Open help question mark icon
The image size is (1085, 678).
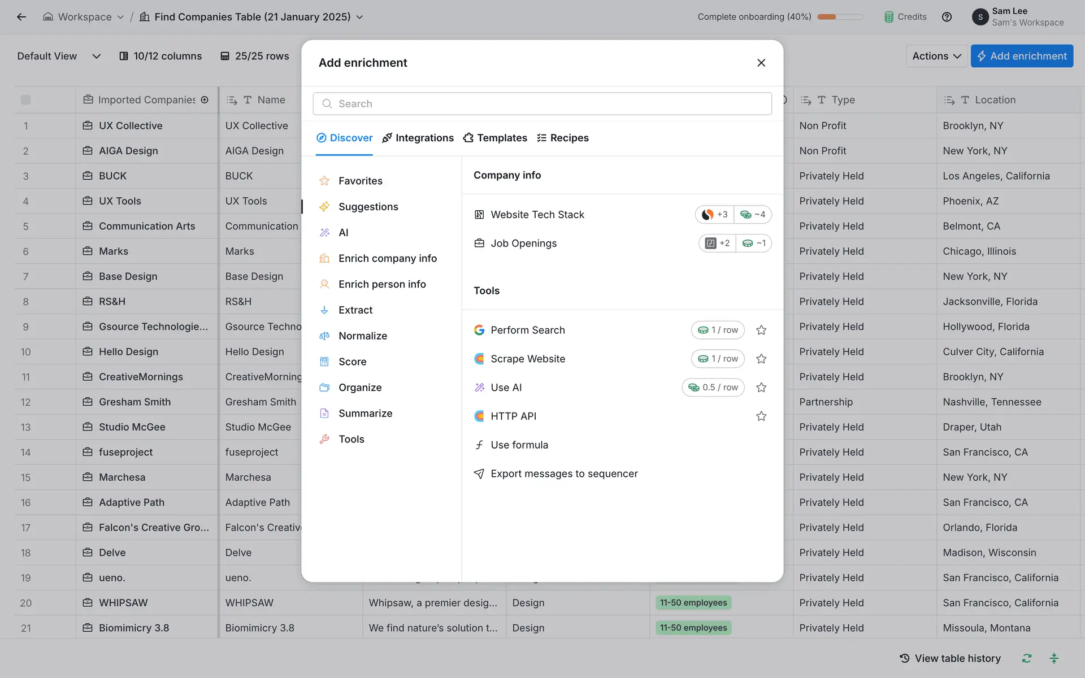[x=947, y=17]
